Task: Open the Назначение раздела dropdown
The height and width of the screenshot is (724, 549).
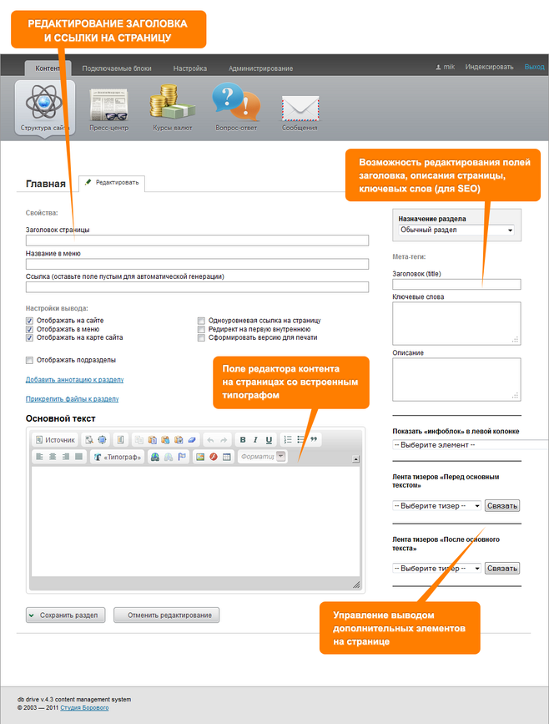Action: pyautogui.click(x=456, y=230)
